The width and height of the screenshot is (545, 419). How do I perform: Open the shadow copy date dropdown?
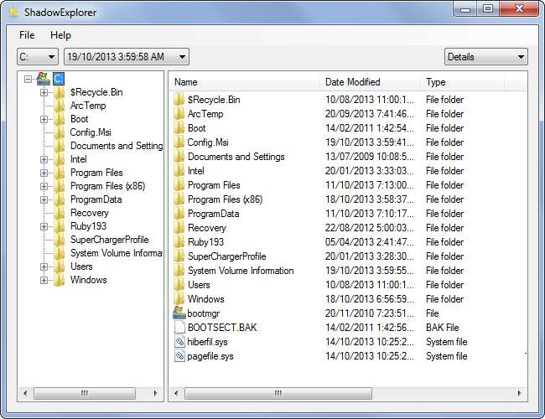[x=127, y=57]
